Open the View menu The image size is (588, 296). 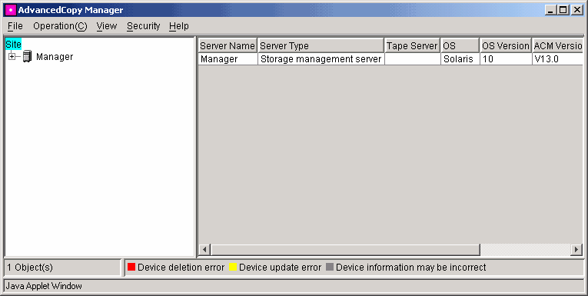pyautogui.click(x=107, y=26)
